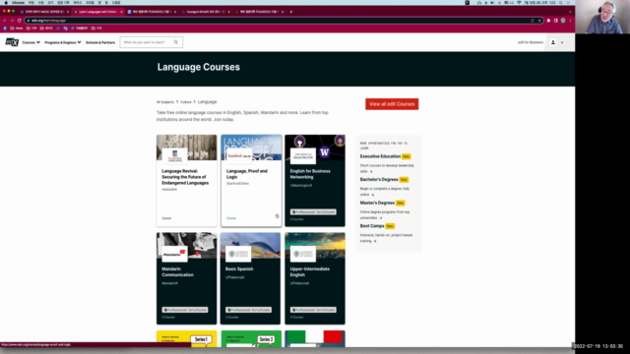Open Language Revival course card
The height and width of the screenshot is (354, 630).
click(186, 181)
